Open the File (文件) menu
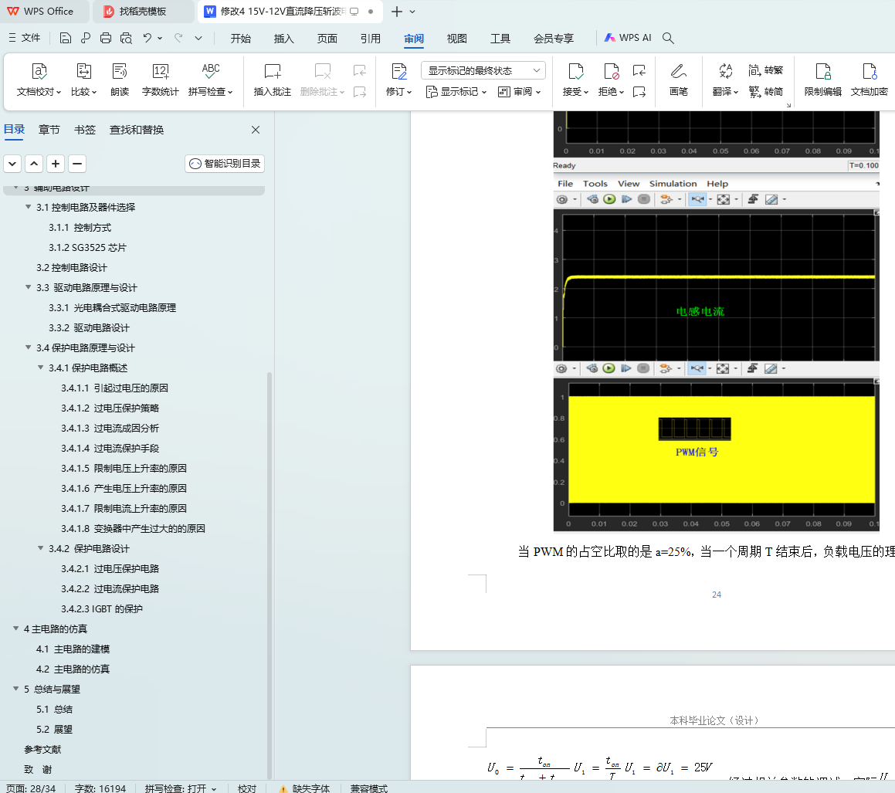The height and width of the screenshot is (793, 895). pos(25,38)
